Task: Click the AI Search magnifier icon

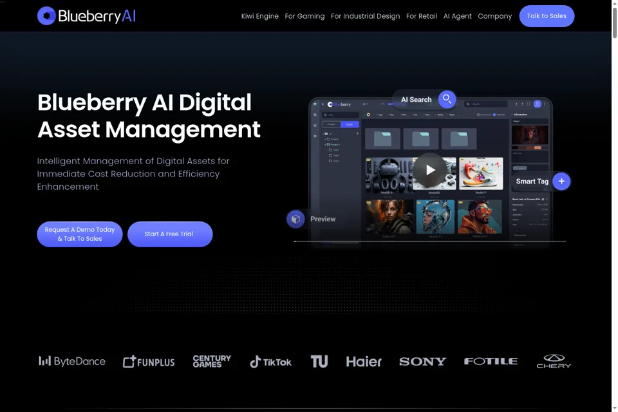Action: [x=447, y=99]
